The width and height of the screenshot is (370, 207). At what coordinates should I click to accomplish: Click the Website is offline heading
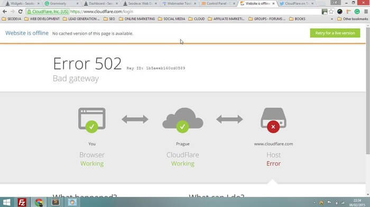[x=27, y=33]
